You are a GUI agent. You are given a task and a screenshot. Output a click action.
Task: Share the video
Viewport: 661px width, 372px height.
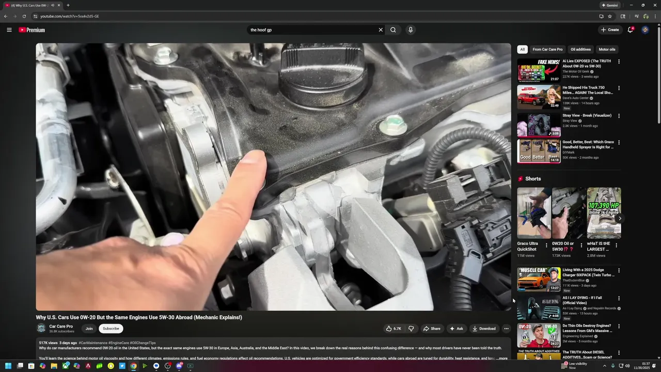point(432,329)
